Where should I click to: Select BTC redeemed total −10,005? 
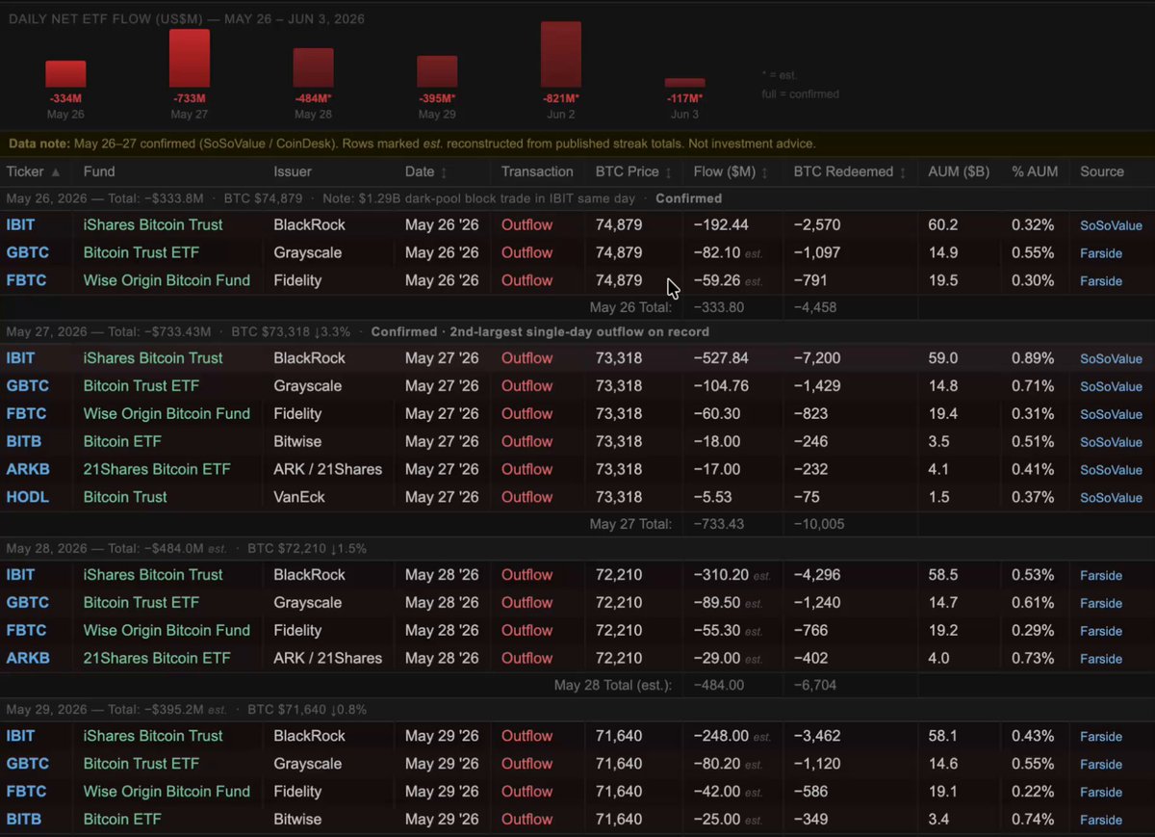tap(818, 524)
